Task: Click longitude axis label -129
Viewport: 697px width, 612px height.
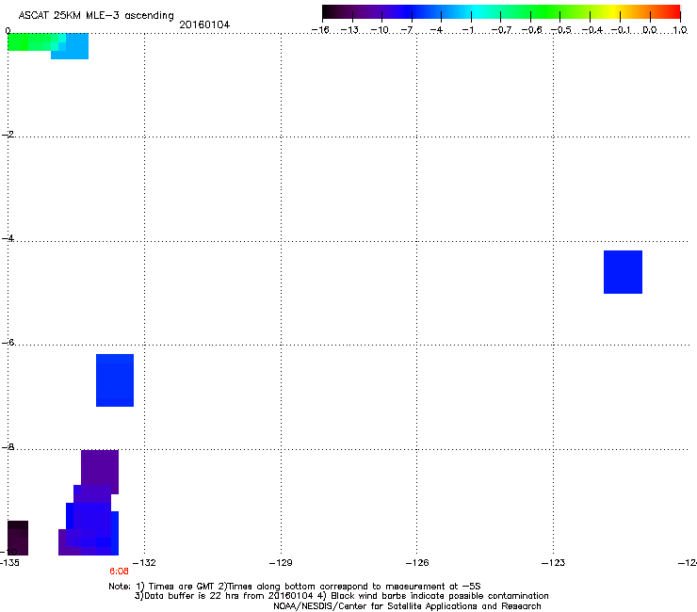Action: [x=281, y=563]
